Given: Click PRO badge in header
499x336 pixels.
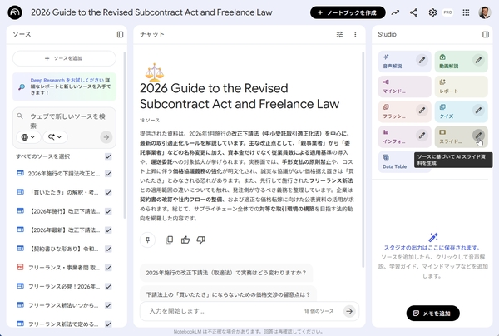Looking at the screenshot, I should (x=447, y=12).
